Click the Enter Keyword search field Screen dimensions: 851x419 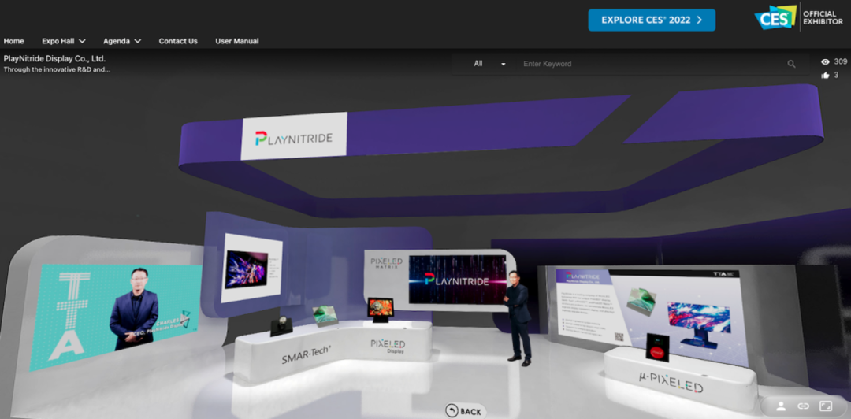(650, 64)
